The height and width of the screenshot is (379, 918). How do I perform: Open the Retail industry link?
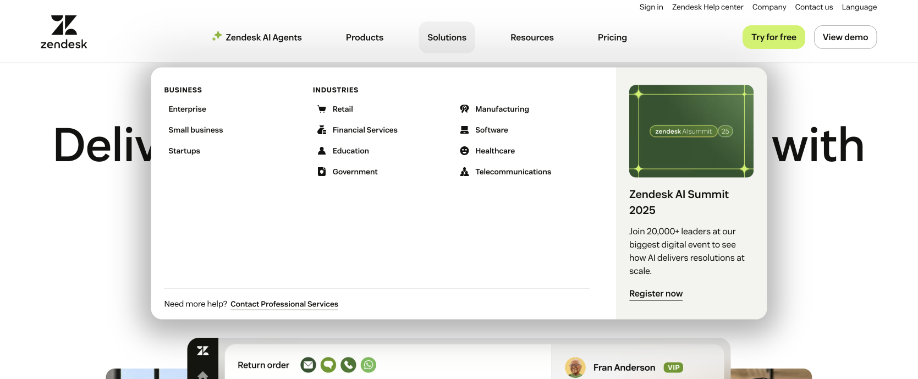pyautogui.click(x=343, y=109)
